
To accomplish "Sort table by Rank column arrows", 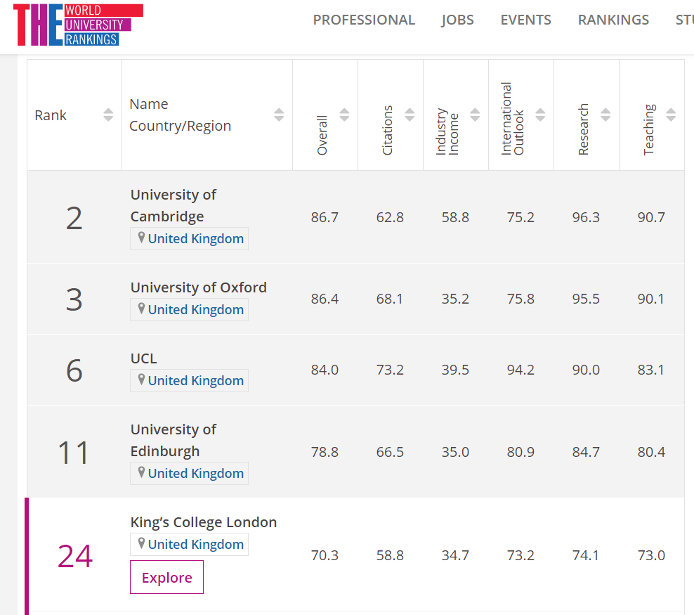I will pyautogui.click(x=108, y=115).
